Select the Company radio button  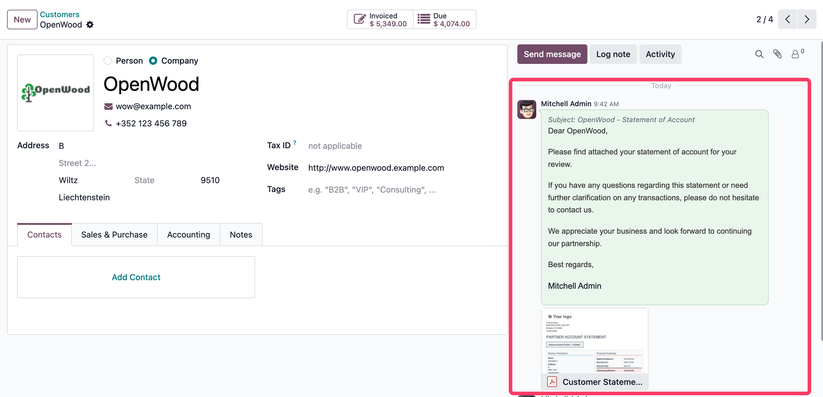click(153, 60)
